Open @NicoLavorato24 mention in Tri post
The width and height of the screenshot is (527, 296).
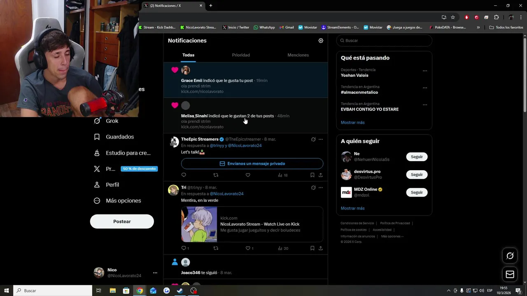click(226, 194)
